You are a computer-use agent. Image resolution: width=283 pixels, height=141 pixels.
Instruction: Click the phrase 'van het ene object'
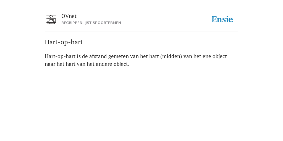[205, 56]
